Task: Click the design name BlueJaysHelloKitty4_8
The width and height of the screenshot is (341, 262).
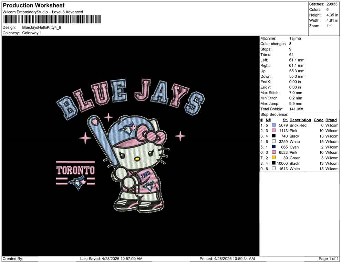Action: pyautogui.click(x=42, y=28)
